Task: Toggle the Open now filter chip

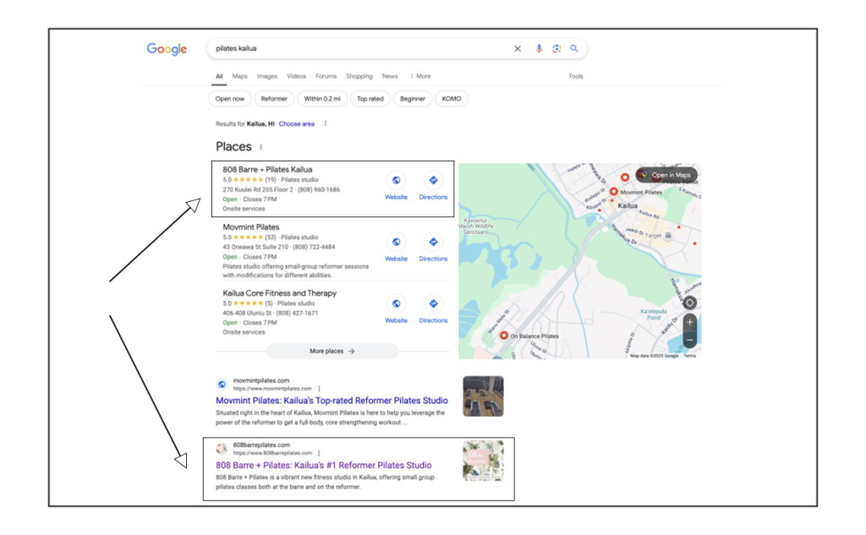Action: point(230,99)
